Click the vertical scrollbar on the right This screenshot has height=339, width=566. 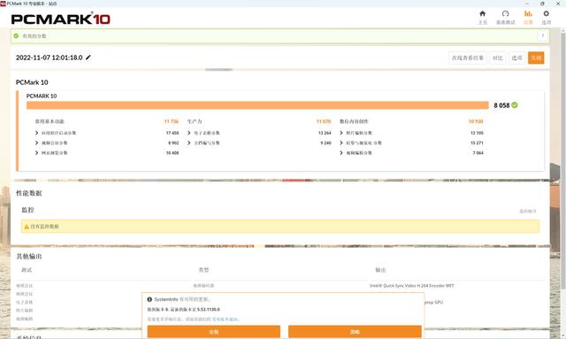[562, 159]
